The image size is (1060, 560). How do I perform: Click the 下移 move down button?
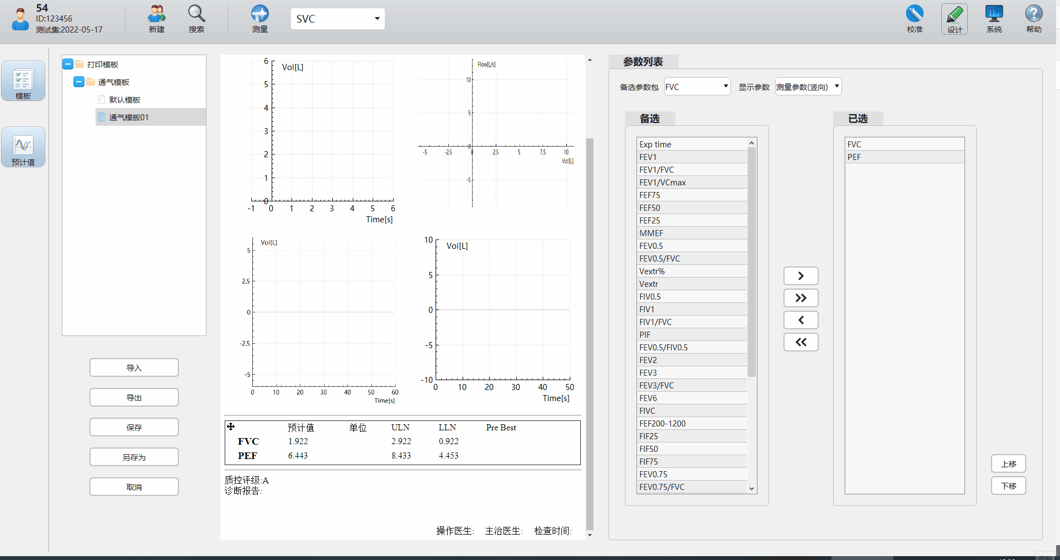point(1009,486)
